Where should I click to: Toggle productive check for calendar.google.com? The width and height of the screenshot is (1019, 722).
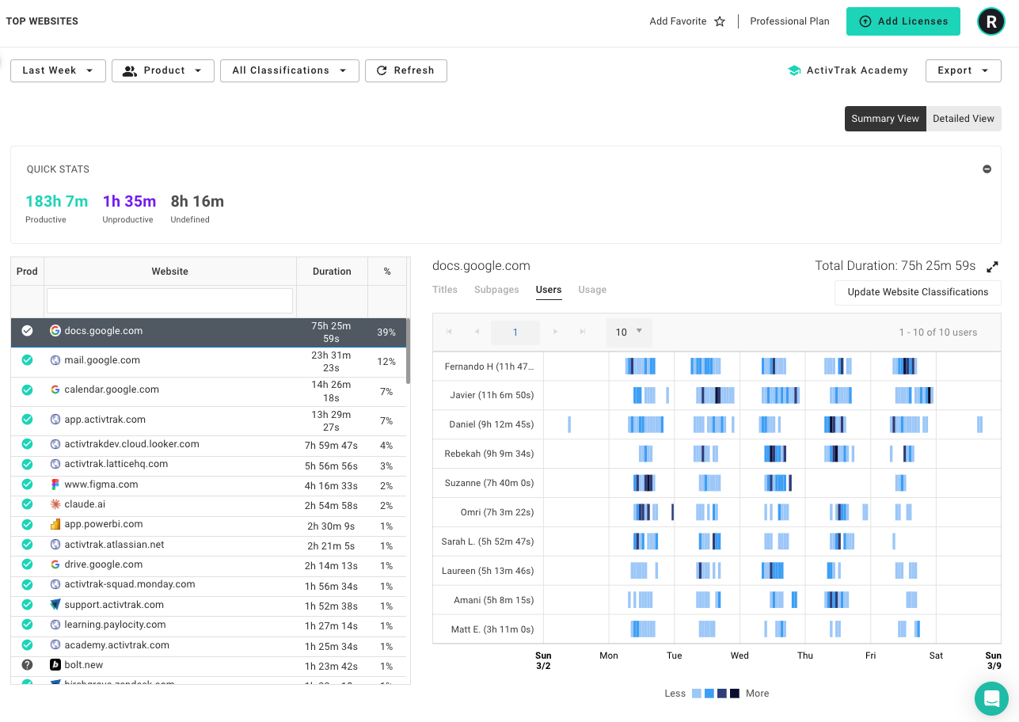pos(27,389)
